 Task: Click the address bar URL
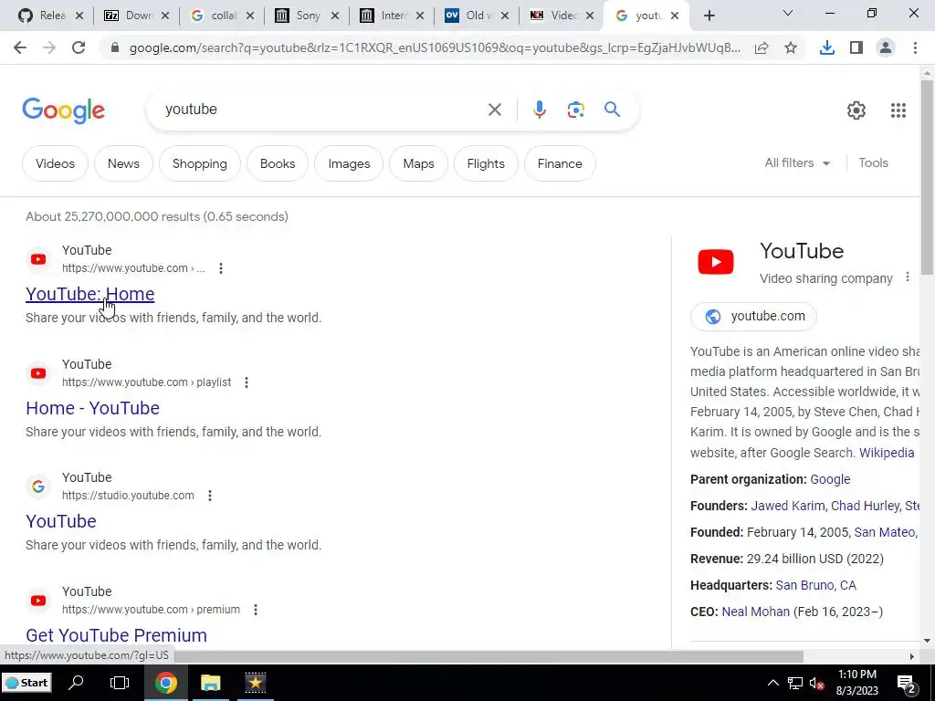tap(435, 47)
